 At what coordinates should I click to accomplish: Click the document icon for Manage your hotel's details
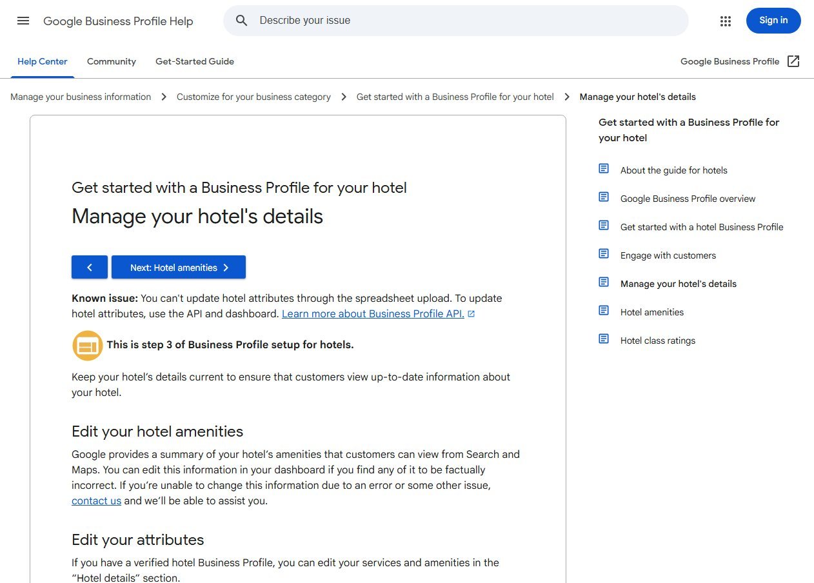pos(604,282)
